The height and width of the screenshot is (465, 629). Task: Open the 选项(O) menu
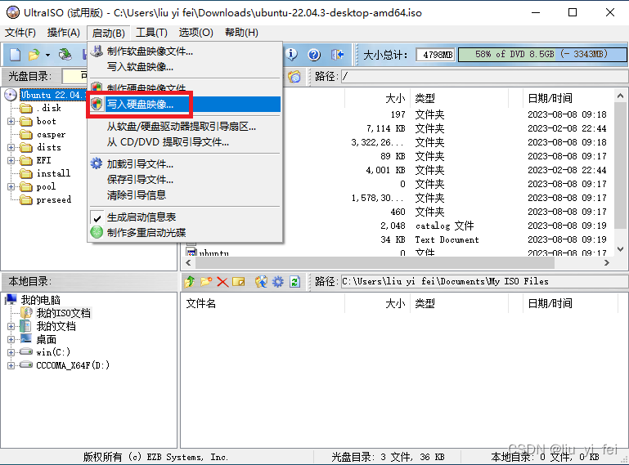click(x=195, y=33)
